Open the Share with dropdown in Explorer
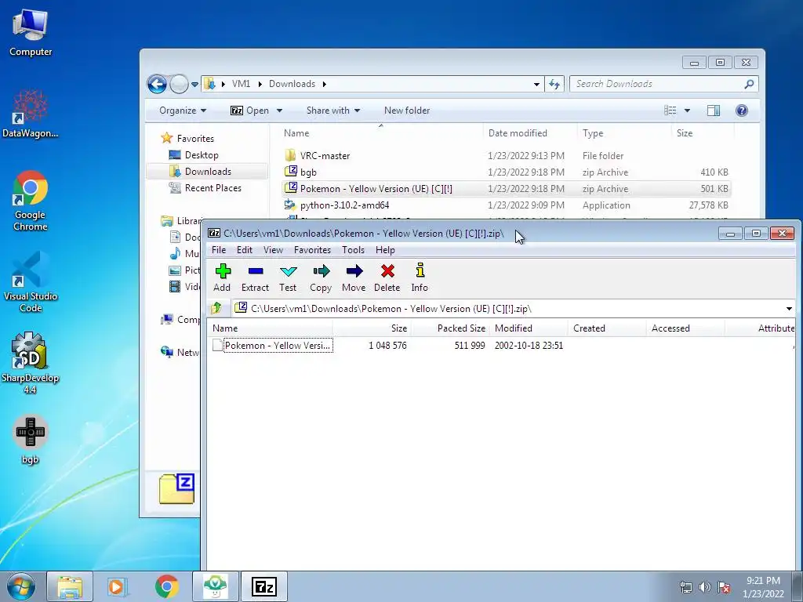 pos(332,111)
